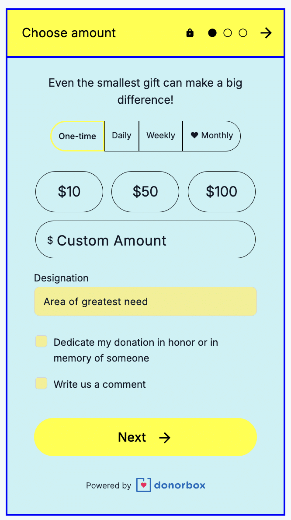
Task: Choose the Weekly donation frequency
Action: [161, 136]
